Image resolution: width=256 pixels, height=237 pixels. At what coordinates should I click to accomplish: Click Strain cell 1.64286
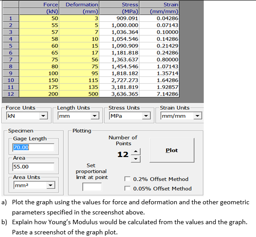(x=159, y=80)
